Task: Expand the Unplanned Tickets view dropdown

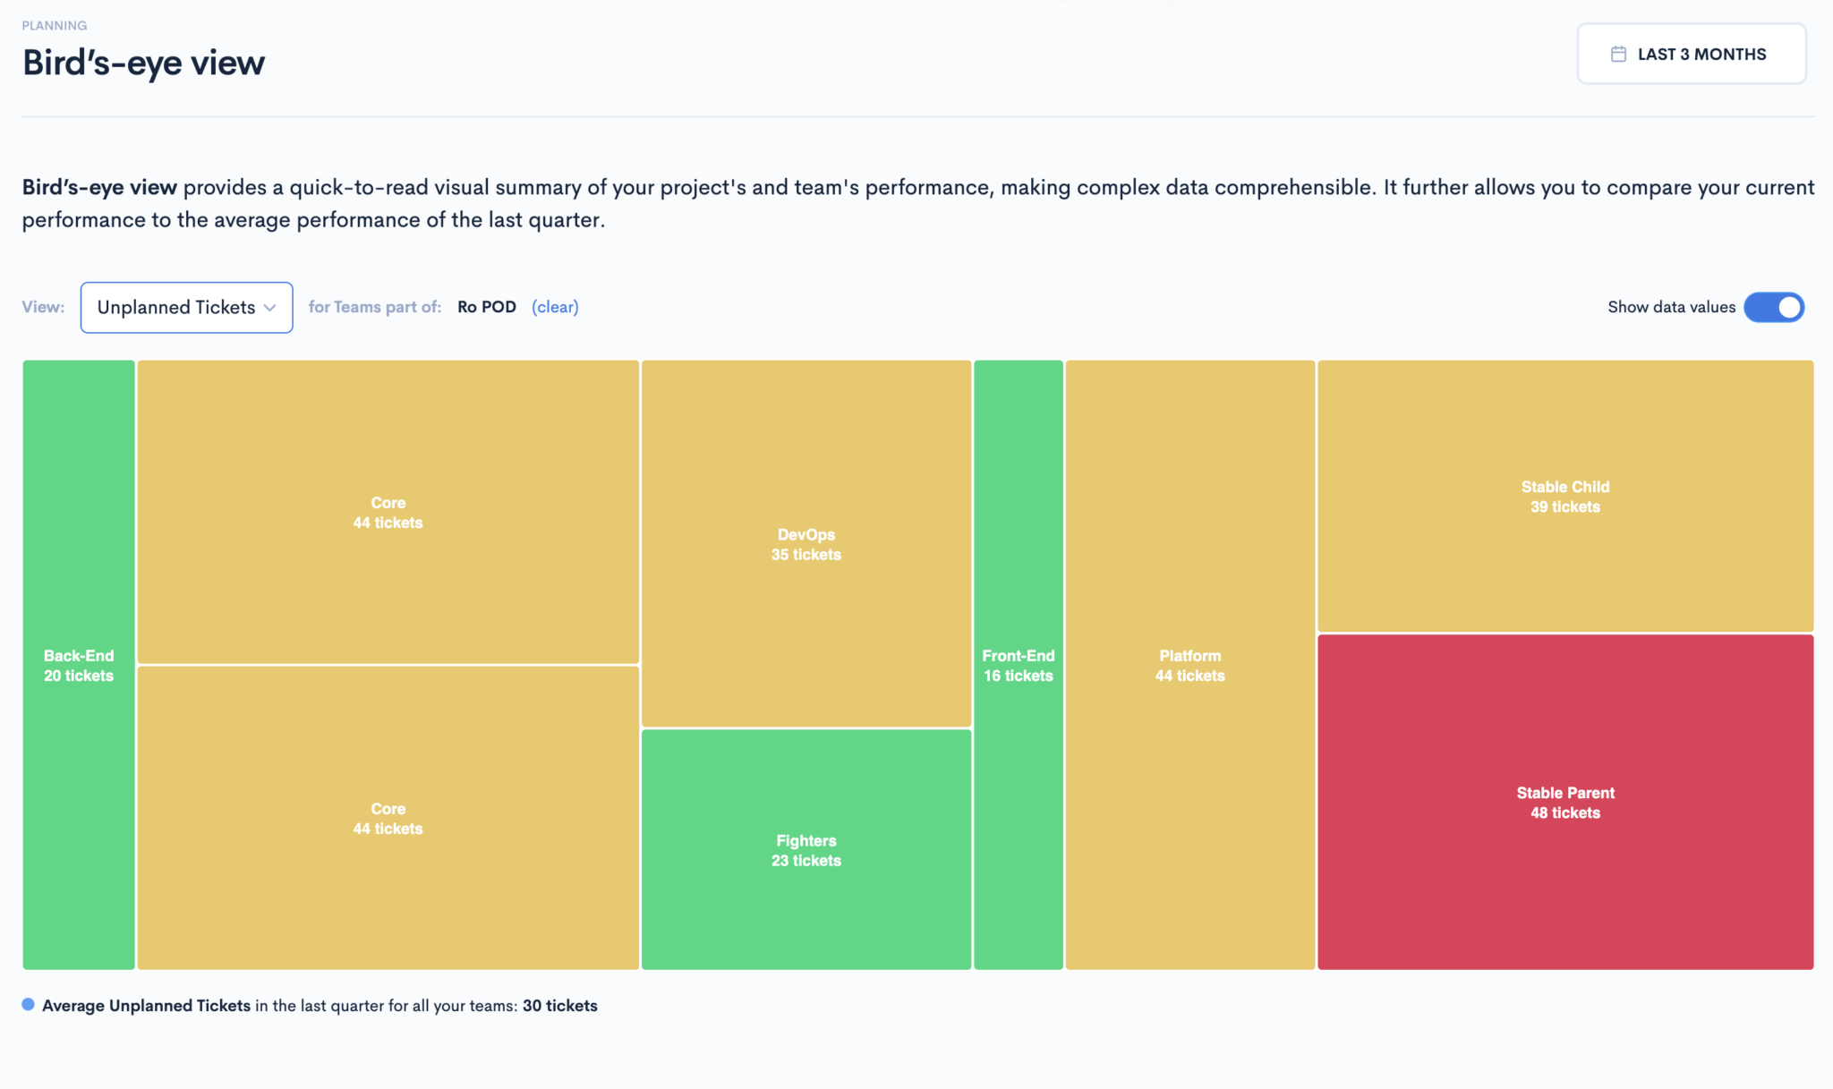Action: [x=187, y=308]
